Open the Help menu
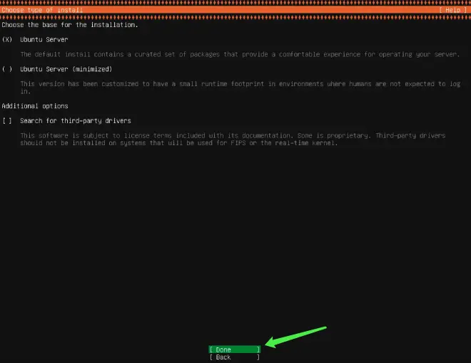This screenshot has width=471, height=363. (x=452, y=10)
